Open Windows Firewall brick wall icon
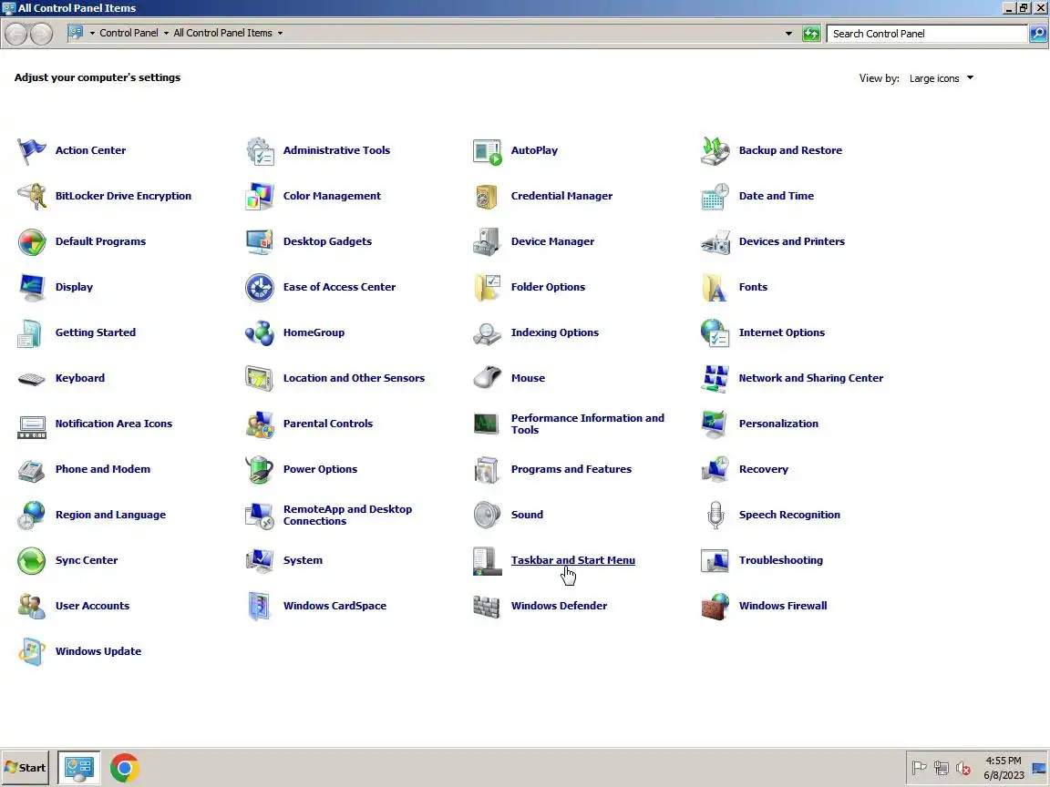The height and width of the screenshot is (787, 1050). (x=715, y=606)
